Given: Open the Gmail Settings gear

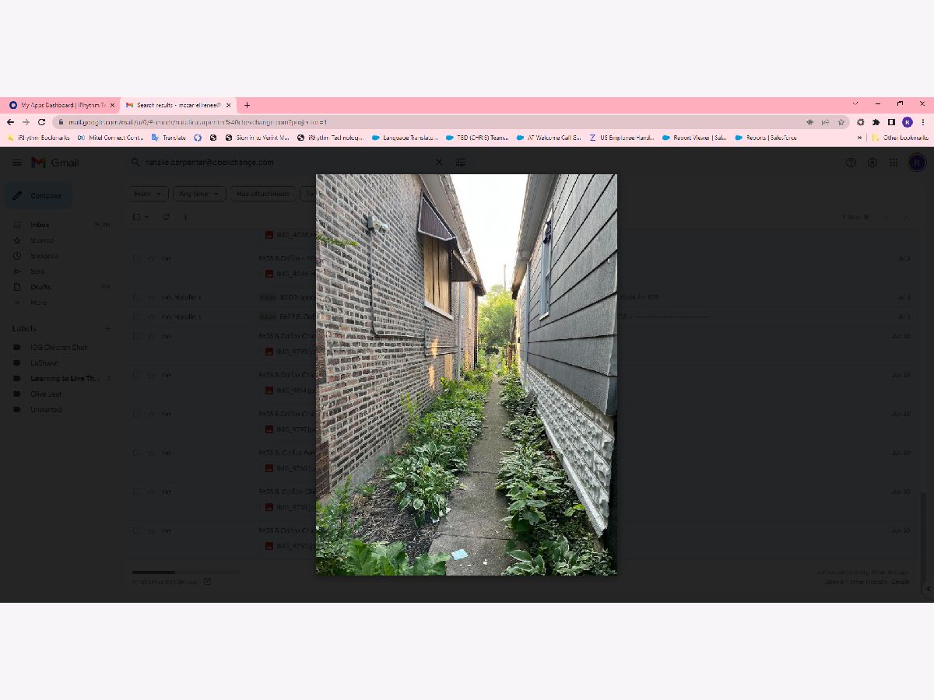Looking at the screenshot, I should [x=873, y=163].
